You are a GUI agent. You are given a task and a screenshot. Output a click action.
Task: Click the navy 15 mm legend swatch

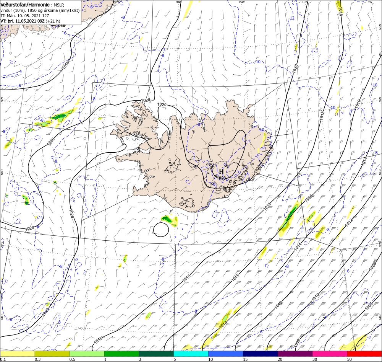[261, 354]
